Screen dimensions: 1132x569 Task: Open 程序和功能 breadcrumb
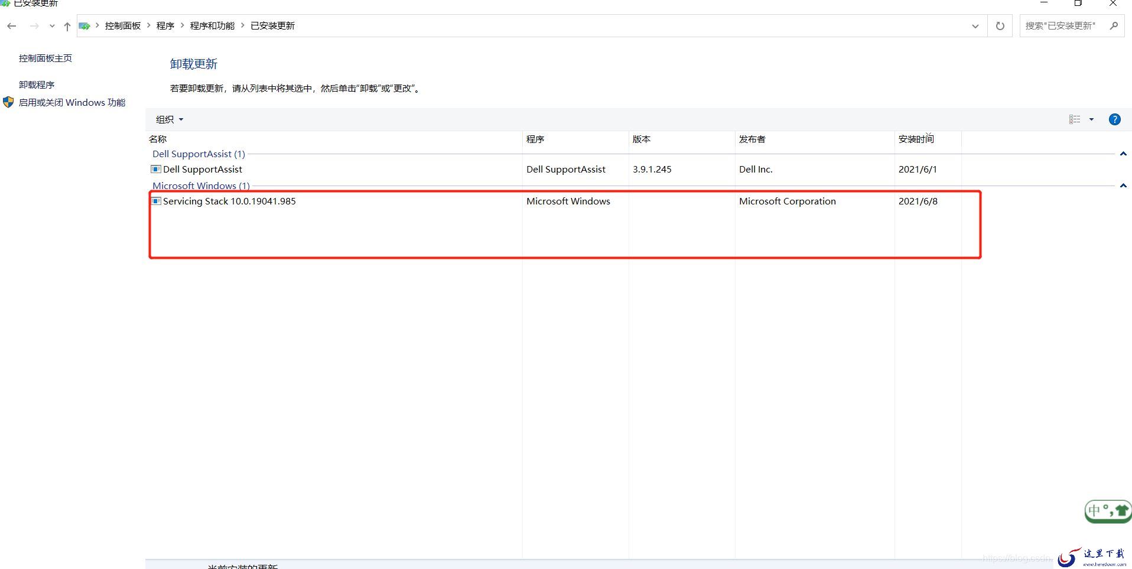pyautogui.click(x=212, y=26)
